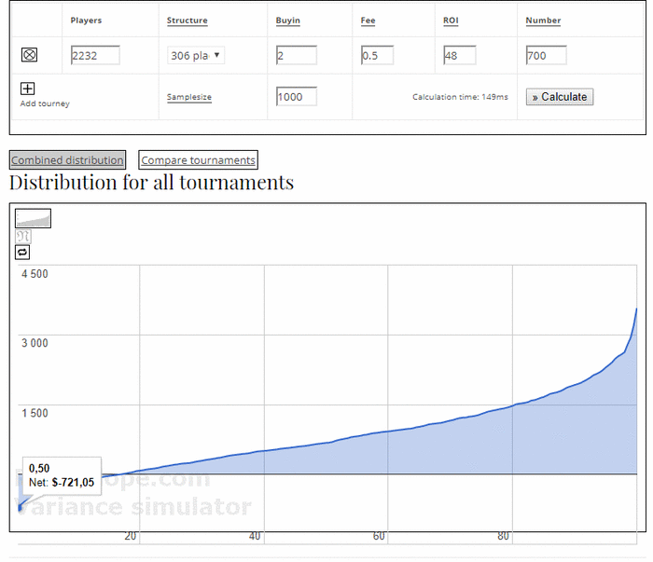Click the Calculation time: 149ms text
653x562 pixels.
click(x=460, y=97)
